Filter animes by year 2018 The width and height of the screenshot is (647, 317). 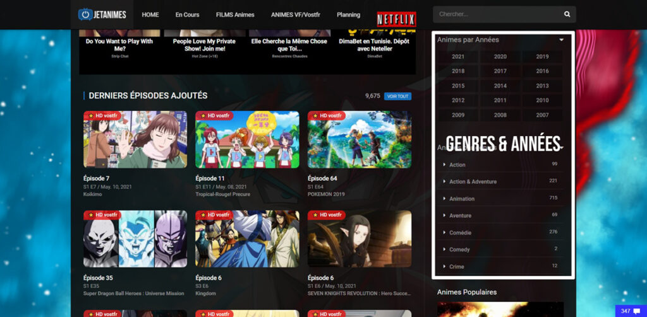point(458,71)
